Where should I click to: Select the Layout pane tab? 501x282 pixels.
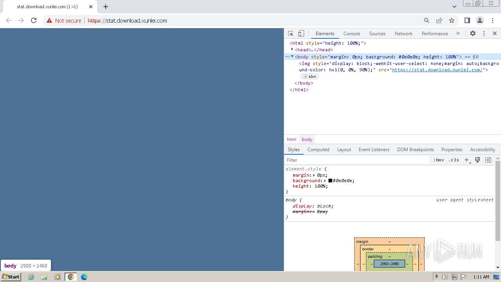(344, 150)
